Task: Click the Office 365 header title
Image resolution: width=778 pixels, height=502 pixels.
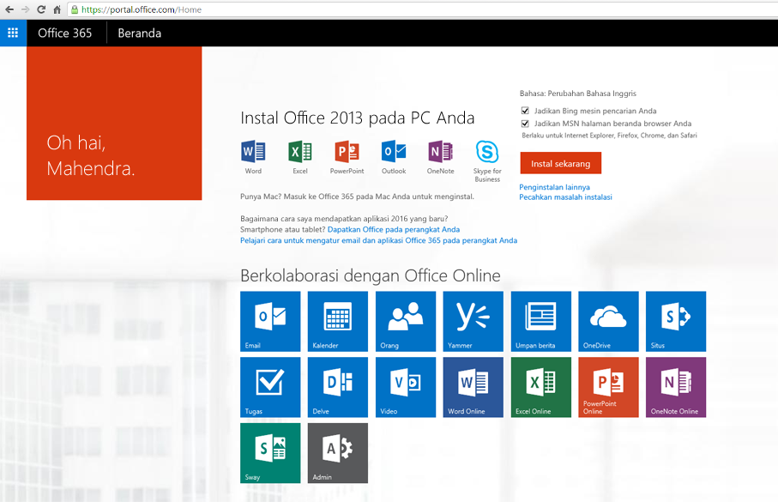Action: pos(65,33)
